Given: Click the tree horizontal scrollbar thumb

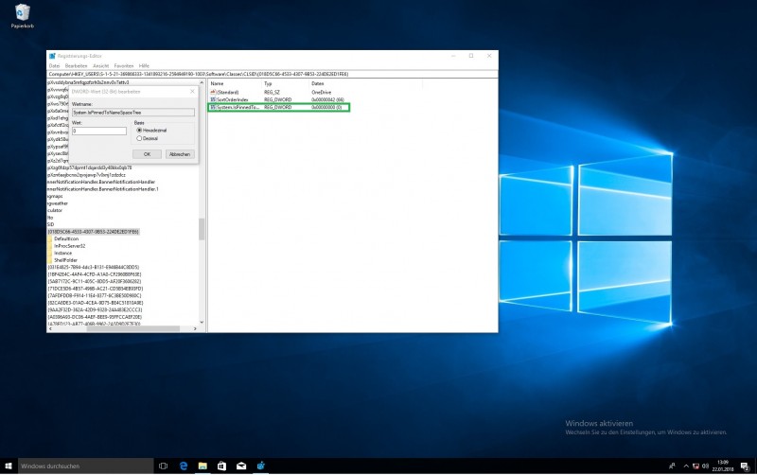Looking at the screenshot, I should [133, 328].
